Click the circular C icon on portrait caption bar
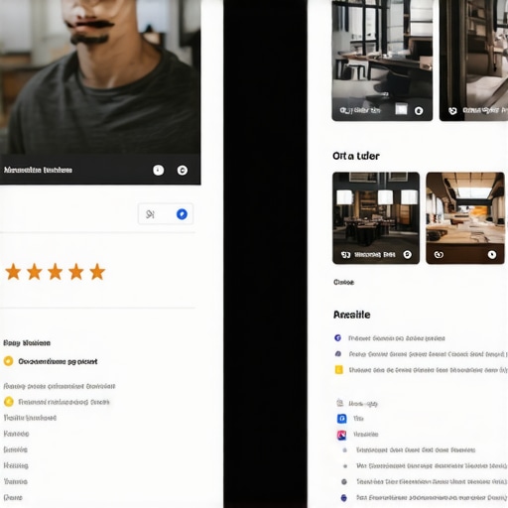This screenshot has width=508, height=508. pyautogui.click(x=183, y=170)
